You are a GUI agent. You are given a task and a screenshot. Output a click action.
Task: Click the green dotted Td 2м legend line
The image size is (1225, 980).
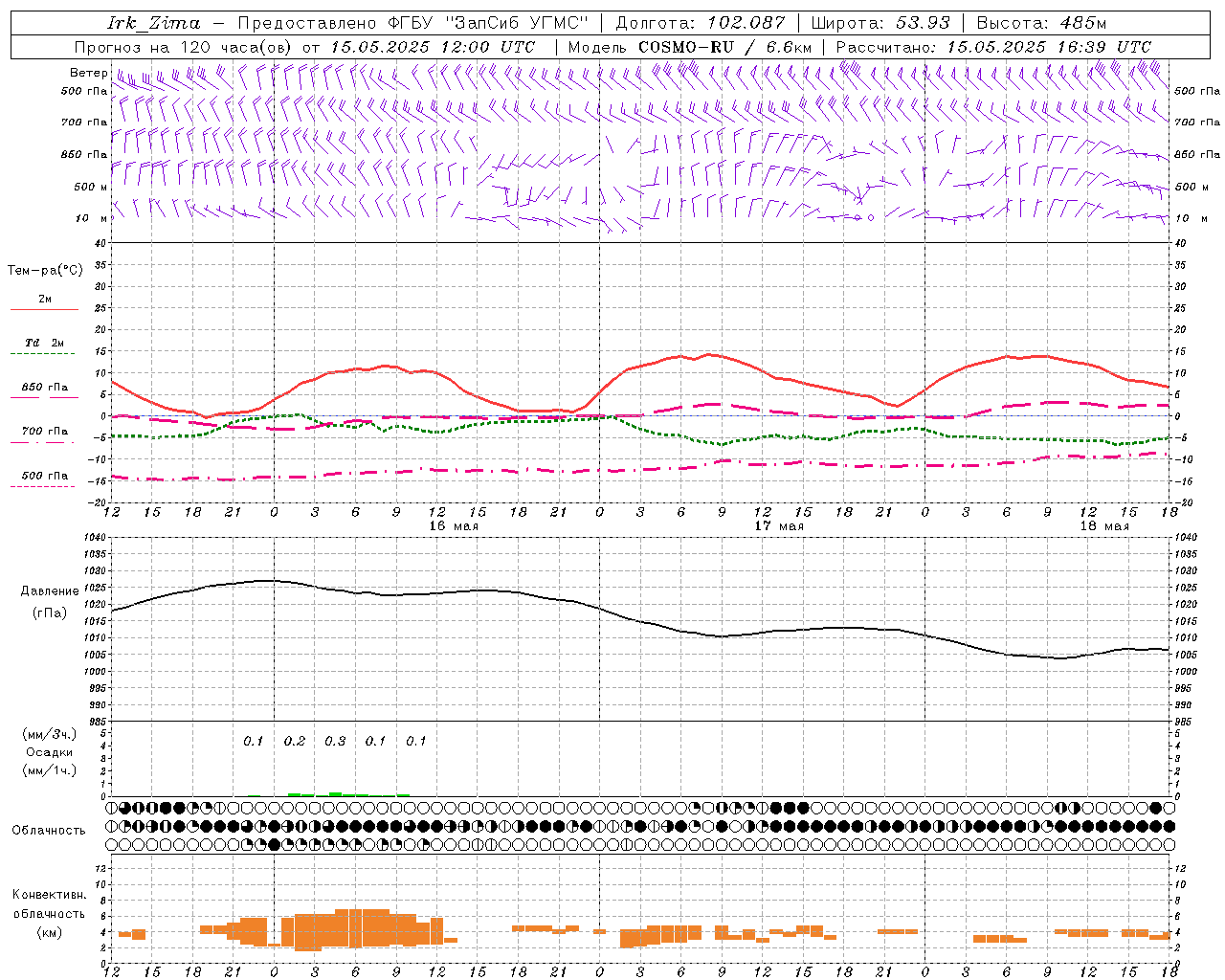click(44, 354)
